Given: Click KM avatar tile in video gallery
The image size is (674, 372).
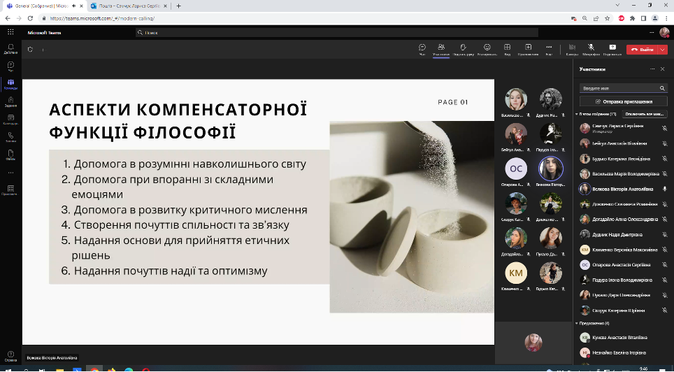Looking at the screenshot, I should pos(516,273).
